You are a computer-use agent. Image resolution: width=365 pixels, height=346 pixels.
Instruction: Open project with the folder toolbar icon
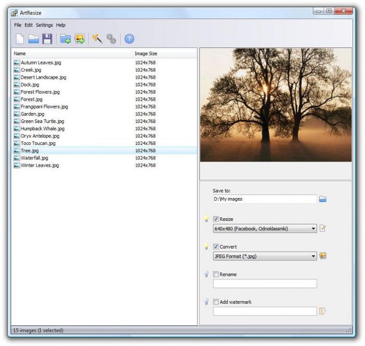tap(33, 39)
